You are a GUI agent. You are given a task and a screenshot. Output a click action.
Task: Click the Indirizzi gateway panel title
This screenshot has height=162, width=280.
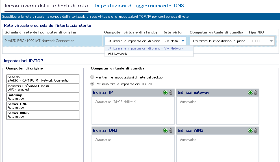pyautogui.click(x=193, y=93)
